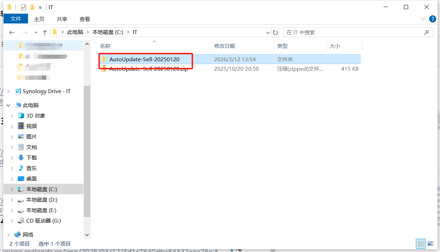Open the AutoUpdate-Sell-20250120 folder
Screen dimensions: 440x252
[144, 59]
